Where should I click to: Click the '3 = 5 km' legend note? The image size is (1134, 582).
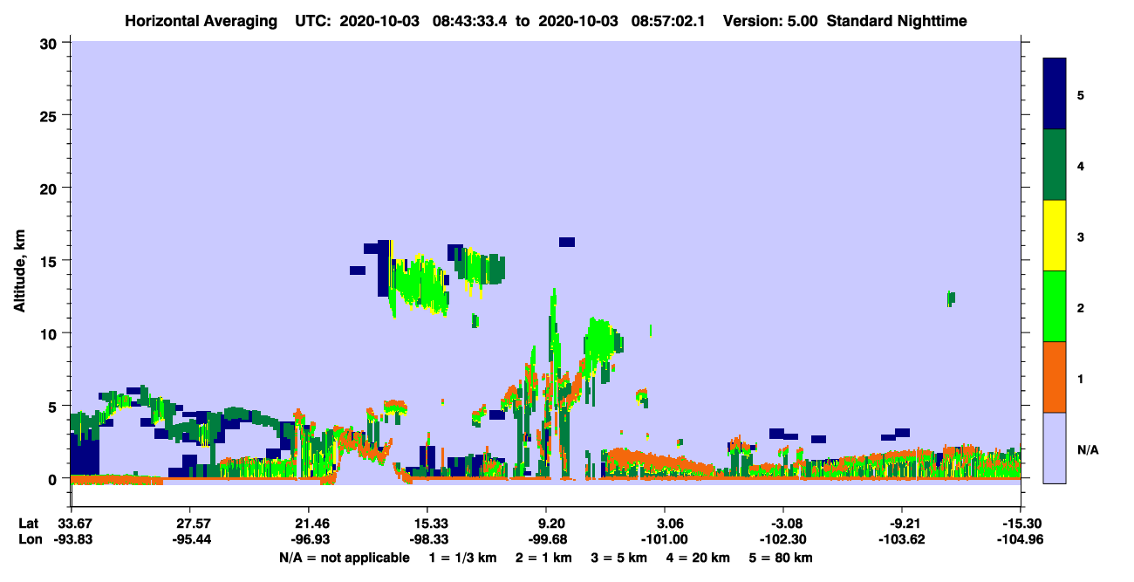(x=619, y=558)
